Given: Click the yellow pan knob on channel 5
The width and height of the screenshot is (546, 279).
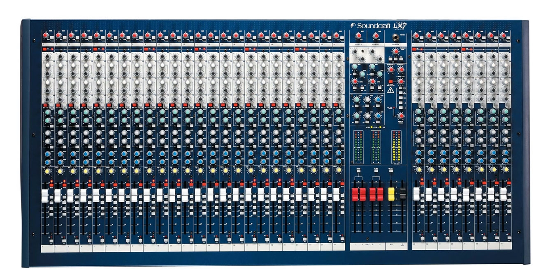Looking at the screenshot, I should pyautogui.click(x=98, y=171).
